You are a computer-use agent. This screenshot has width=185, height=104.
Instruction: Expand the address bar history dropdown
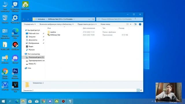tap(89, 19)
